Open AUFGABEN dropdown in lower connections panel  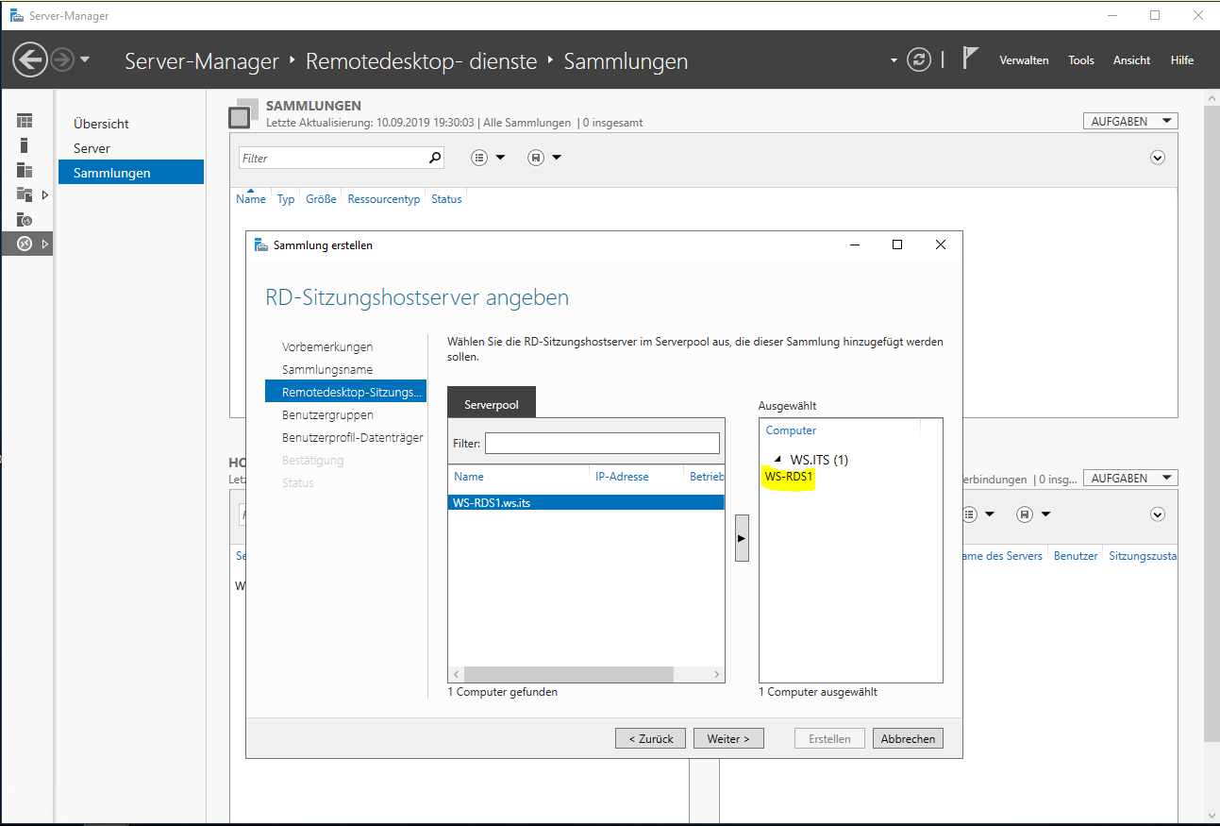click(1130, 478)
